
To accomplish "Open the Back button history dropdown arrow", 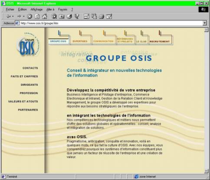I will [13, 17].
